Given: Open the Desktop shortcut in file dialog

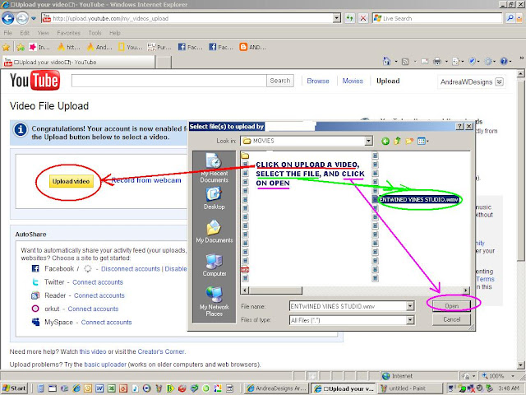Looking at the screenshot, I should (x=214, y=198).
